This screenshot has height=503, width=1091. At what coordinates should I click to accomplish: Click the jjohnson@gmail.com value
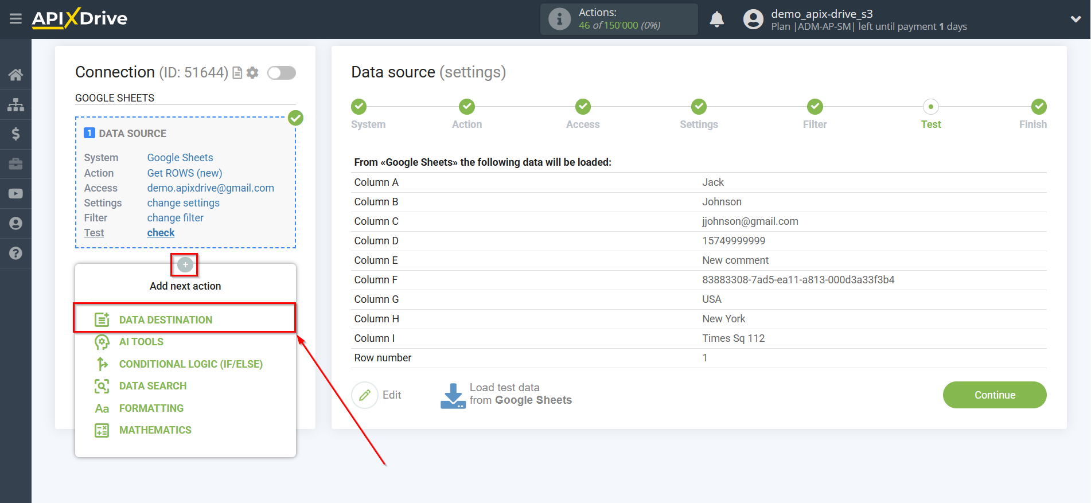[x=750, y=221]
